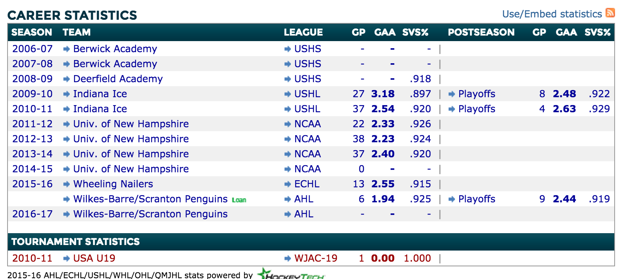The height and width of the screenshot is (279, 619).
Task: Open the USHS league link for 2008-09
Action: tap(308, 79)
